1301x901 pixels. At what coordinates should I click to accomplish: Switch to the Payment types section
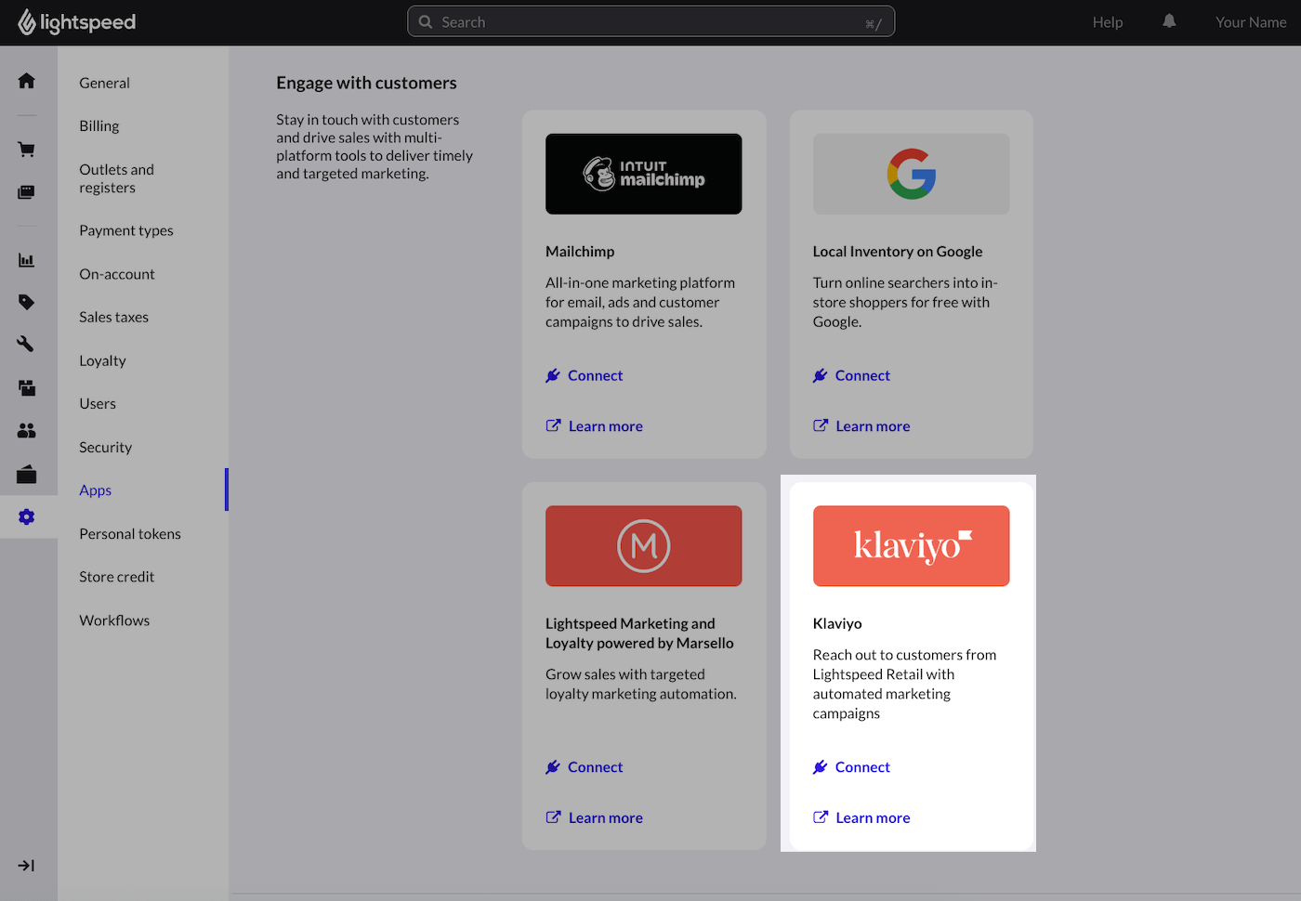[x=126, y=229]
